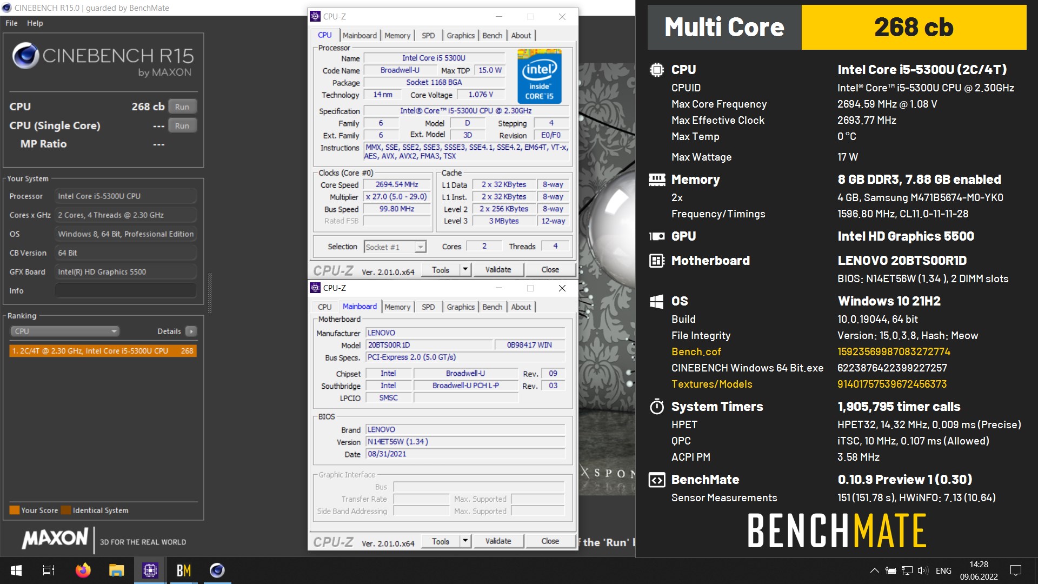Open volume control tray icon
1038x584 pixels.
pos(923,570)
